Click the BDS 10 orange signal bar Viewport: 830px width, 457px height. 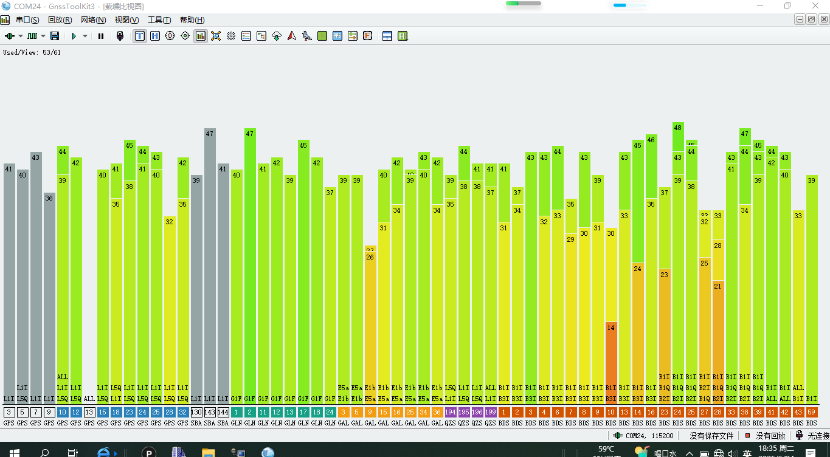coord(611,363)
